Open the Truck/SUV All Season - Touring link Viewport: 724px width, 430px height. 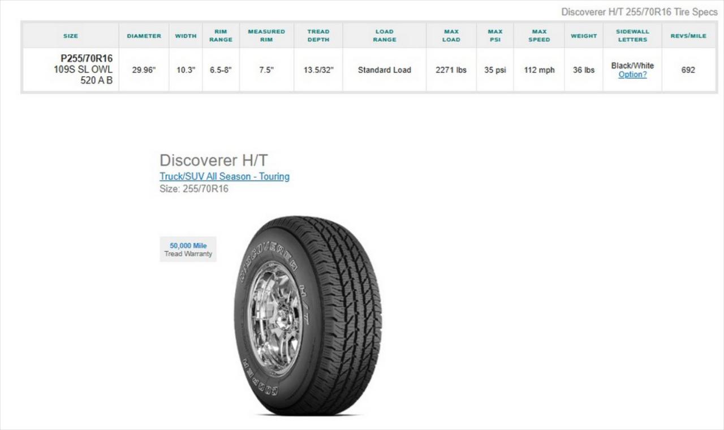(x=225, y=177)
